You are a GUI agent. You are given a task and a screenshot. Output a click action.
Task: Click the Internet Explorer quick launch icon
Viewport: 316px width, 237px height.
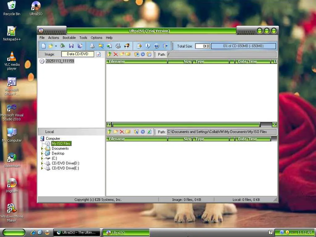pyautogui.click(x=33, y=233)
